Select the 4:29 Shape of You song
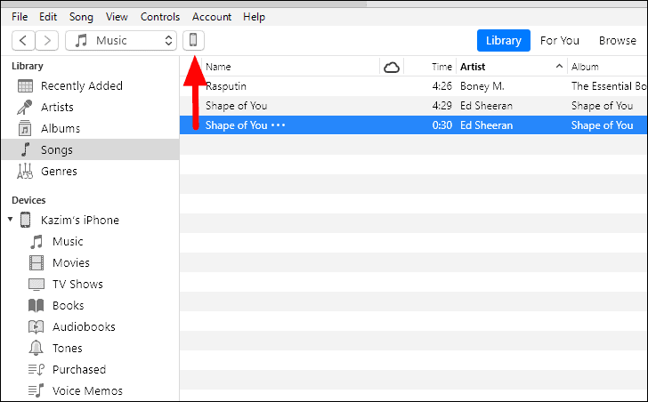The image size is (648, 402). 413,106
